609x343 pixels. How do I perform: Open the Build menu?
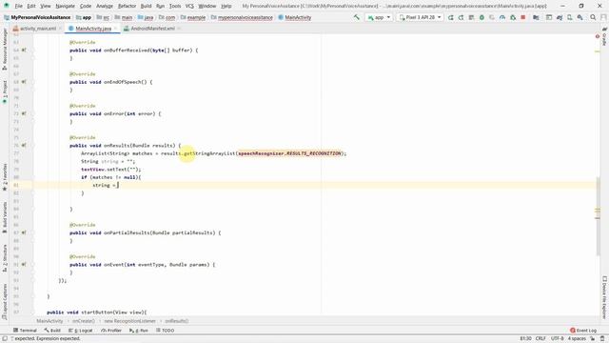click(146, 6)
